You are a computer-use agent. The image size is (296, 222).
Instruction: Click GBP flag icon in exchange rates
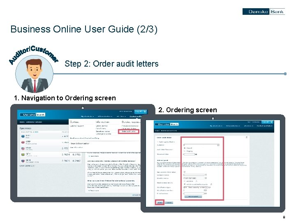[23, 142]
